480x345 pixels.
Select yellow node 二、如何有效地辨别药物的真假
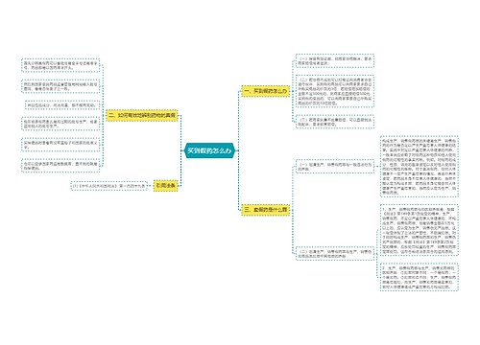click(142, 115)
